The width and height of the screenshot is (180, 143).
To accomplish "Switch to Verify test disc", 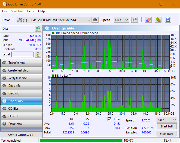I will [x=22, y=78].
